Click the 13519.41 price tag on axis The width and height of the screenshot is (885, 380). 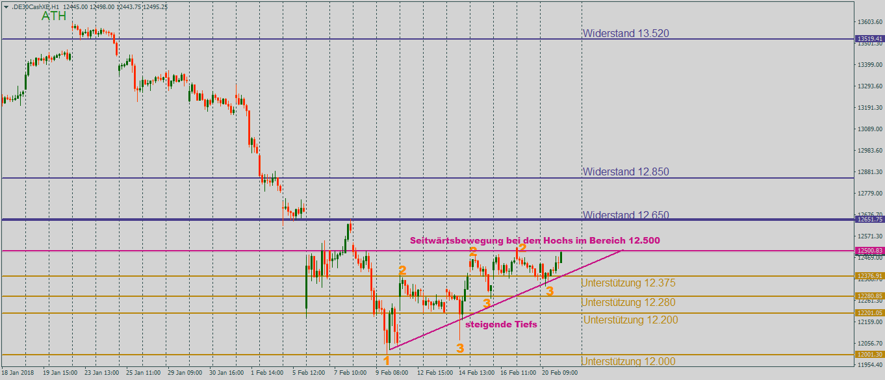pyautogui.click(x=869, y=39)
